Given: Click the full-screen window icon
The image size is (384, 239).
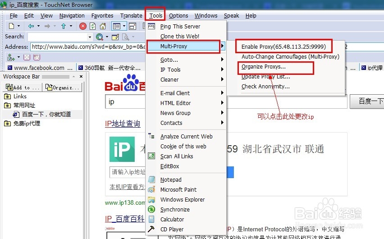Looking at the screenshot, I should coord(132,26).
